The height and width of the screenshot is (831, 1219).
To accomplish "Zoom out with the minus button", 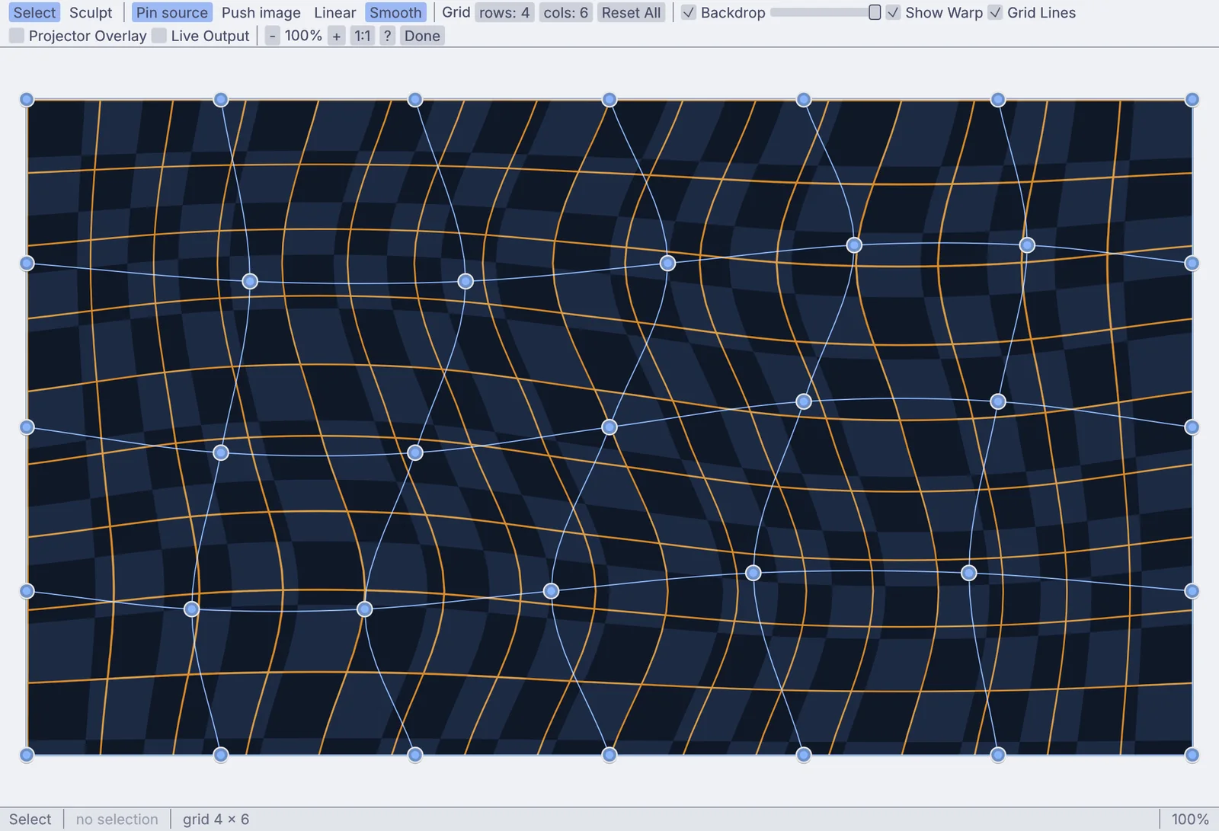I will tap(273, 36).
